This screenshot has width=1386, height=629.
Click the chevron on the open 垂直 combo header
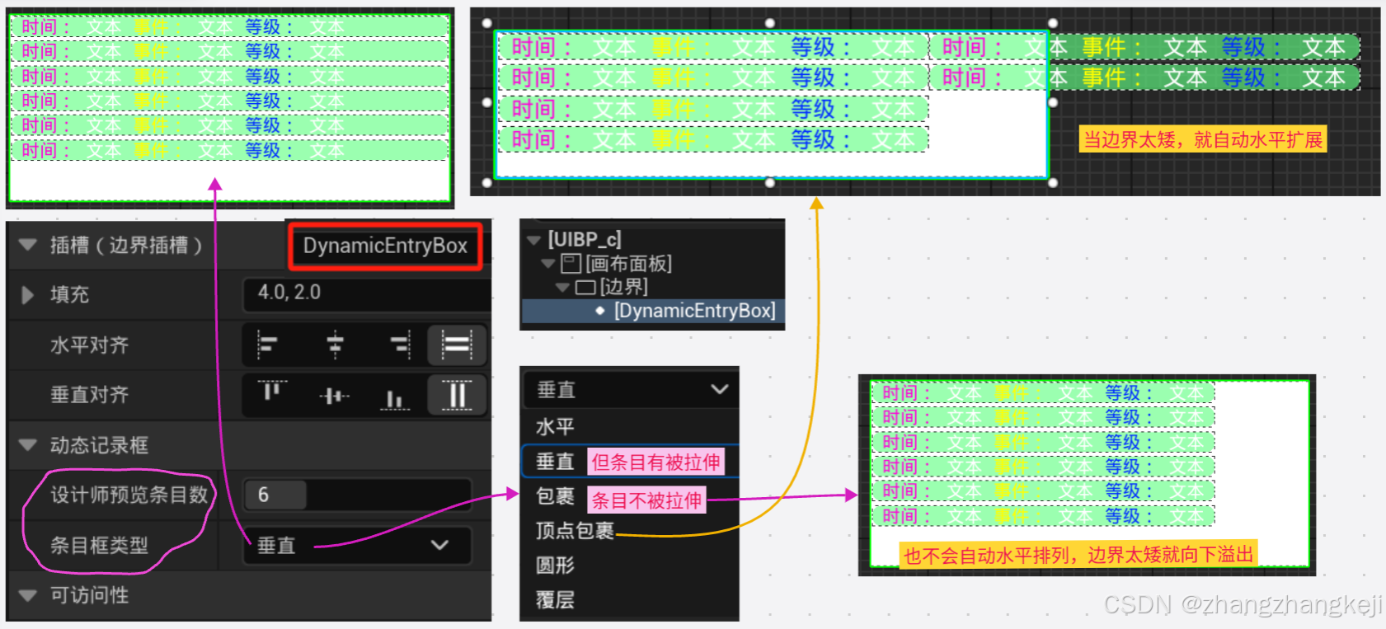pyautogui.click(x=719, y=389)
